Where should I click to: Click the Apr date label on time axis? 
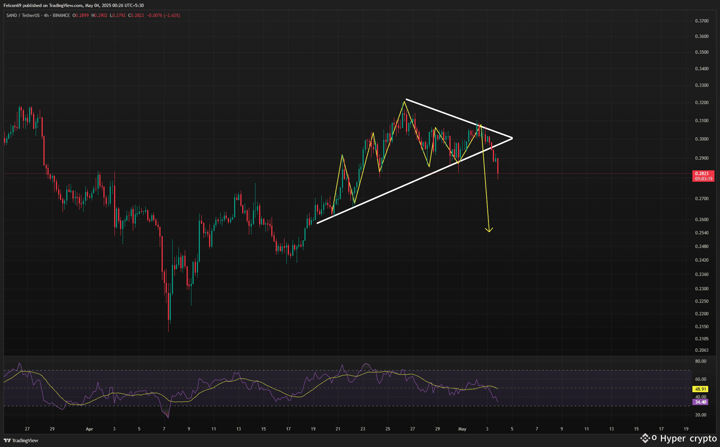[x=89, y=429]
